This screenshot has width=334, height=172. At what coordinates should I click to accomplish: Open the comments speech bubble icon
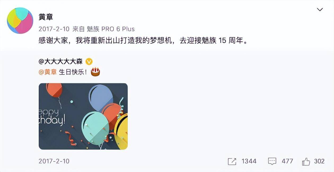click(272, 161)
